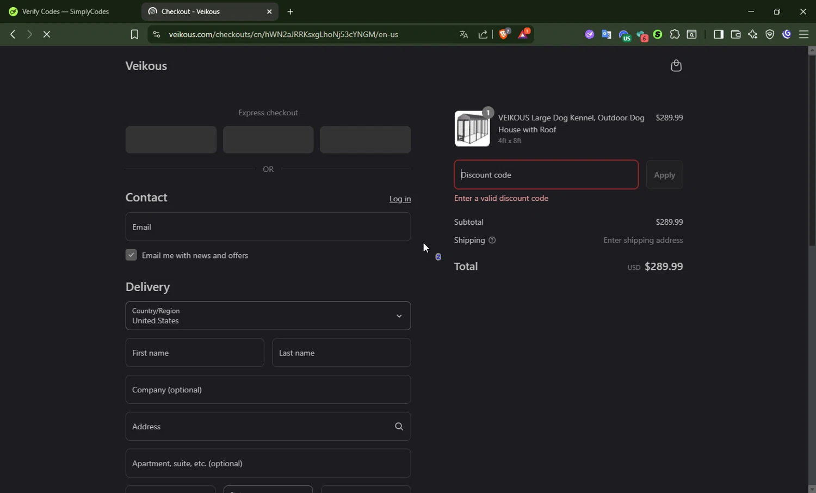816x493 pixels.
Task: Click the shipping info question mark icon
Action: point(492,240)
